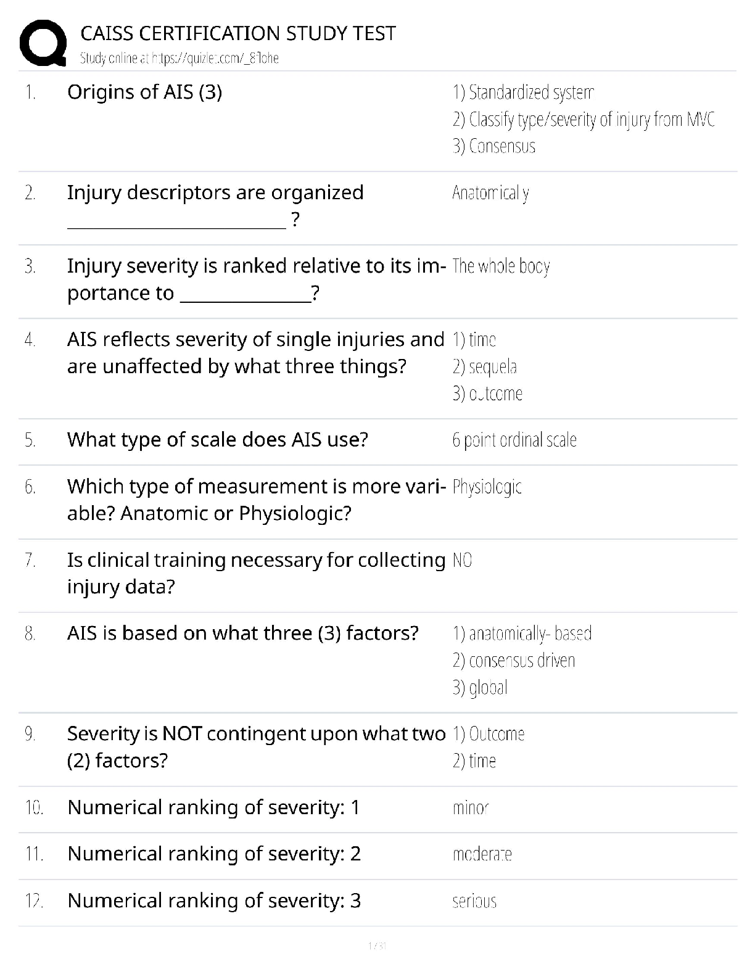Click the '6 point ordinal scale' answer
This screenshot has width=755, height=977.
coord(514,440)
